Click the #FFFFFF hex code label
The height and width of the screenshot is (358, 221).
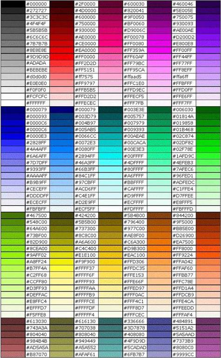click(36, 103)
